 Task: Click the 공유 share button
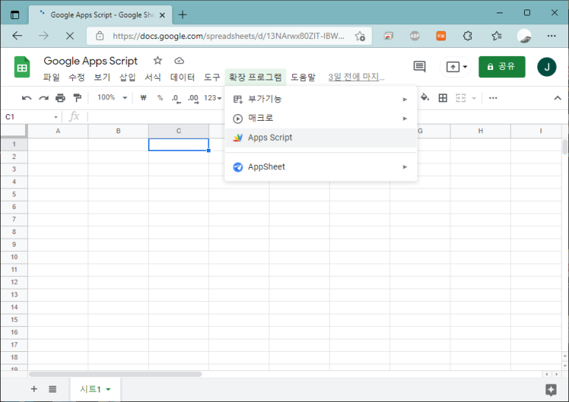pos(502,67)
